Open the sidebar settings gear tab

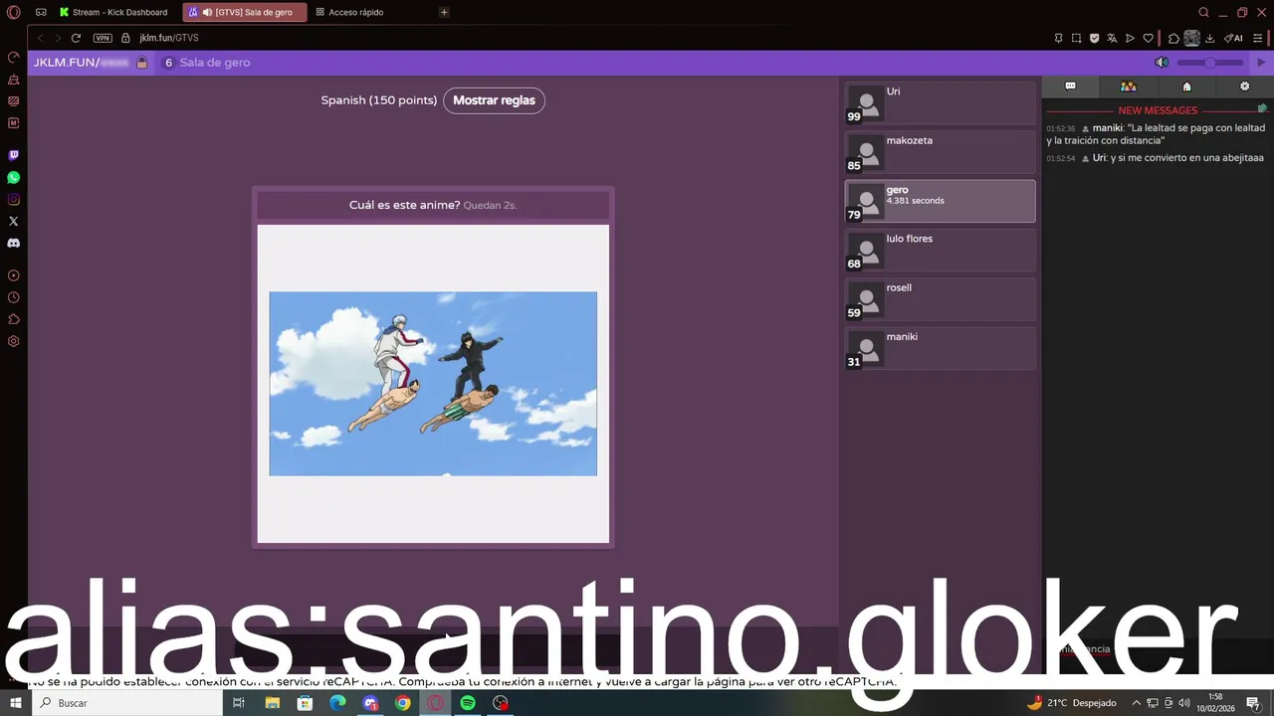click(1244, 87)
